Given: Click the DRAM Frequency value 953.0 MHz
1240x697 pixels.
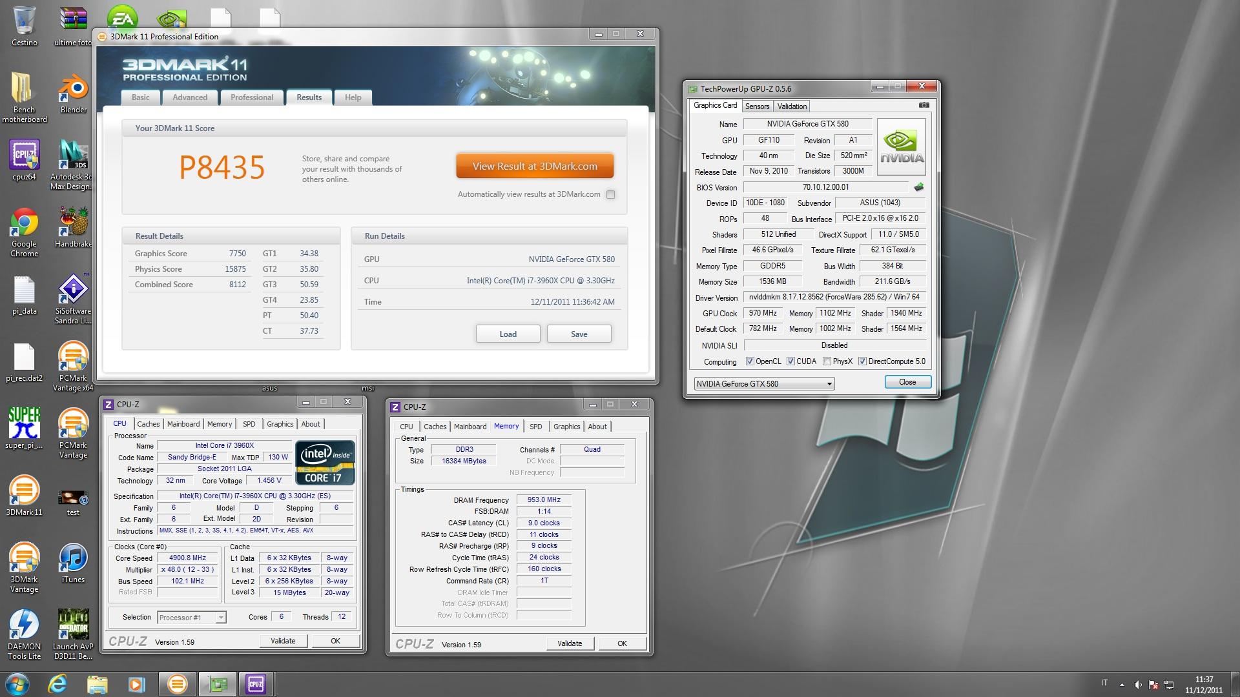Looking at the screenshot, I should [x=544, y=500].
